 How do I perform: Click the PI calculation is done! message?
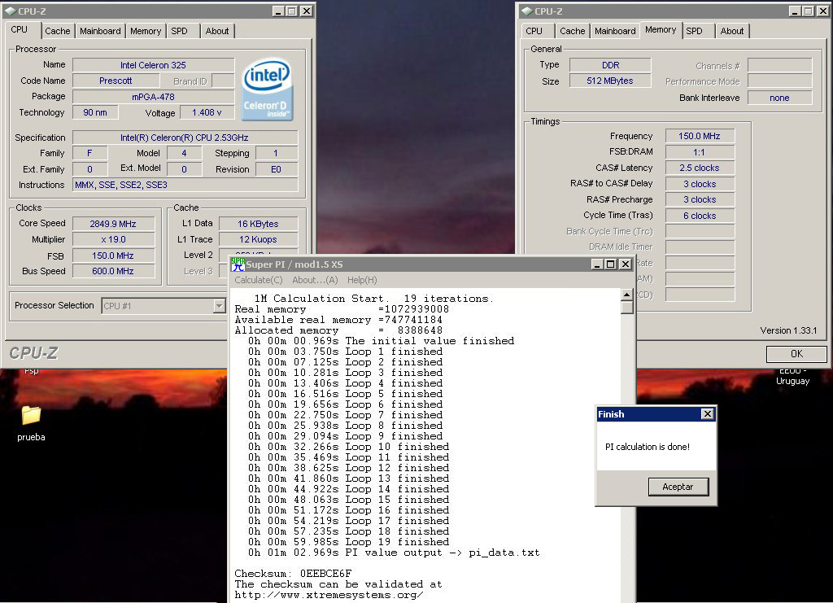(648, 447)
